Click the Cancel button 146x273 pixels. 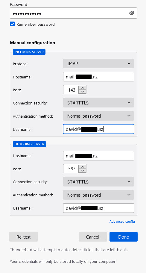pos(93,237)
